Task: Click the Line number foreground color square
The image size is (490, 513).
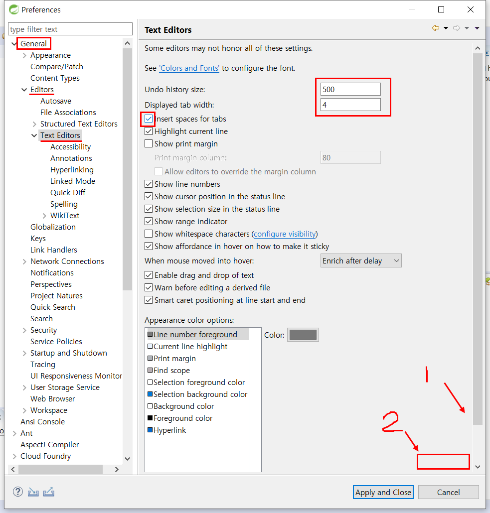Action: pyautogui.click(x=150, y=334)
